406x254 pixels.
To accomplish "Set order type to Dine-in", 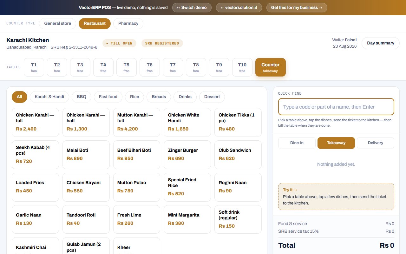I will [x=297, y=143].
